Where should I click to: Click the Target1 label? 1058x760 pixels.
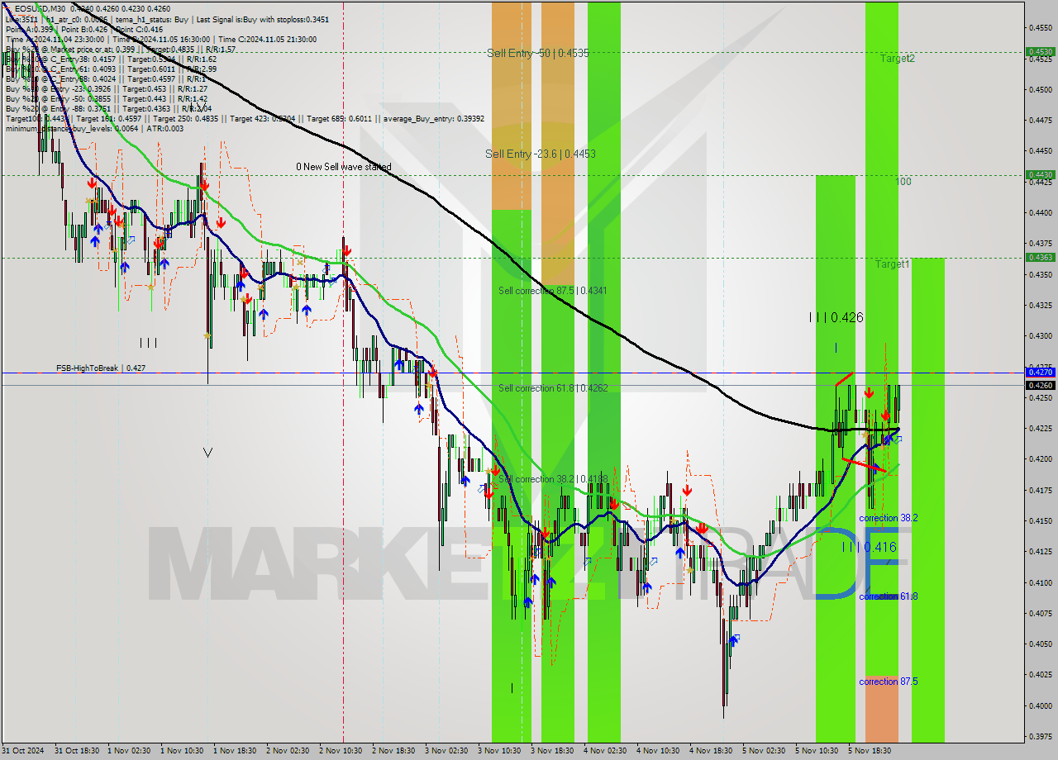893,264
